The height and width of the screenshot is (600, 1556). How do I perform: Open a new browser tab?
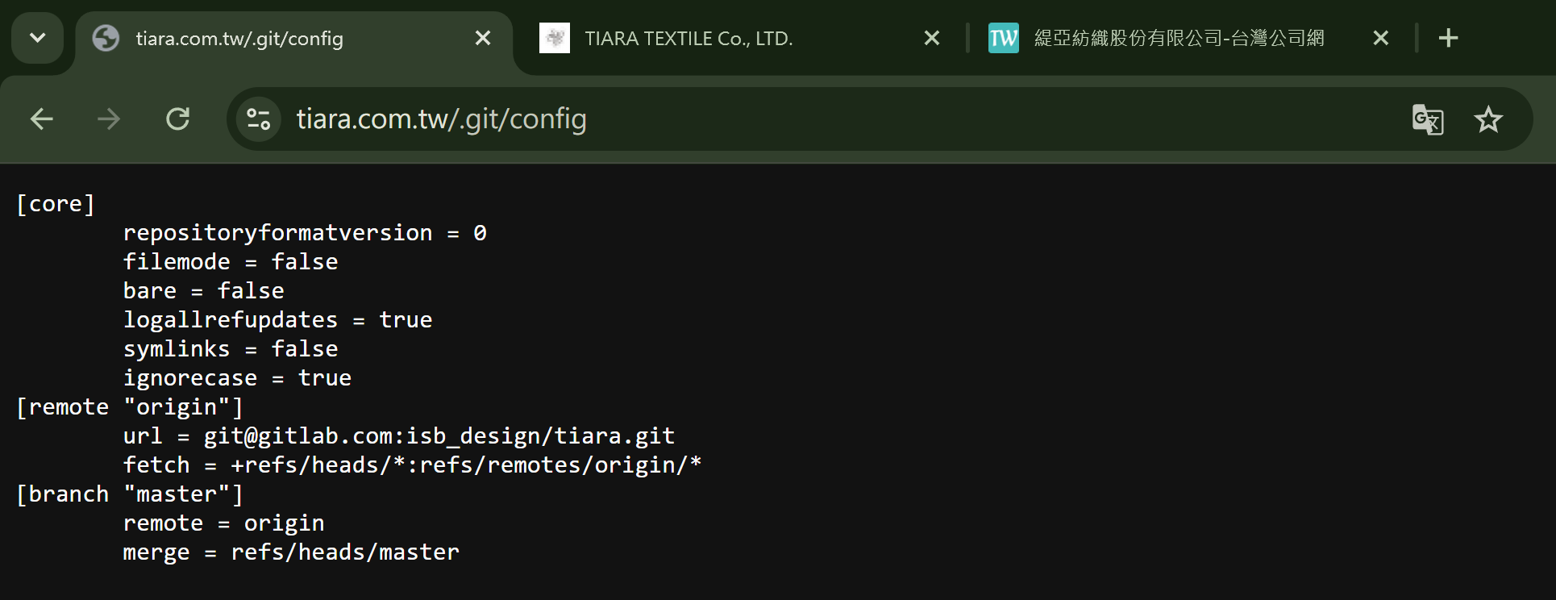click(x=1449, y=38)
